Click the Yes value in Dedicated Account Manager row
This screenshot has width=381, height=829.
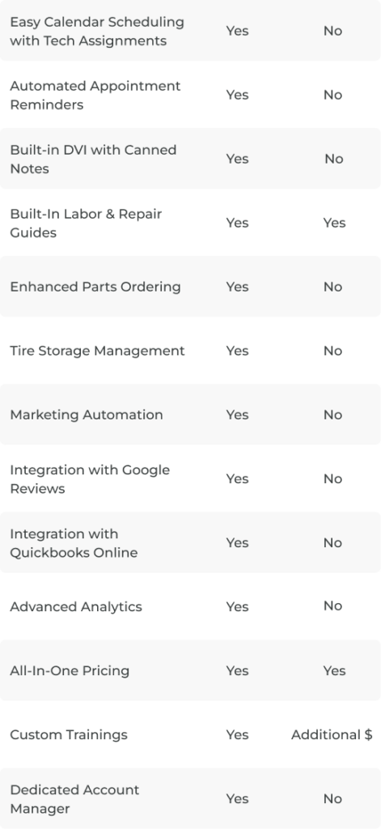tap(237, 799)
